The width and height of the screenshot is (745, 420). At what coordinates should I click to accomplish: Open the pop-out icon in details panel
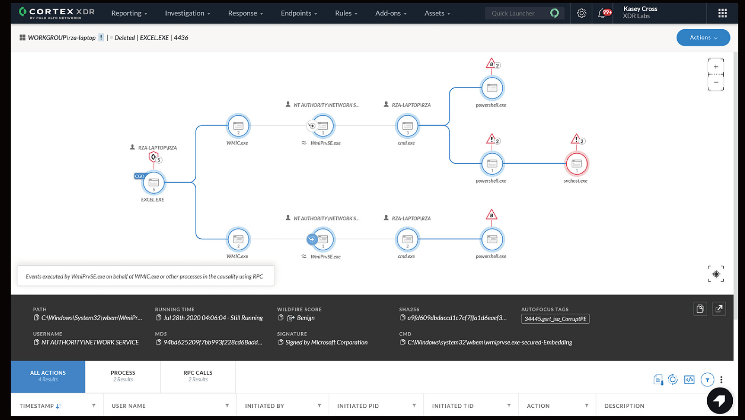pyautogui.click(x=719, y=309)
